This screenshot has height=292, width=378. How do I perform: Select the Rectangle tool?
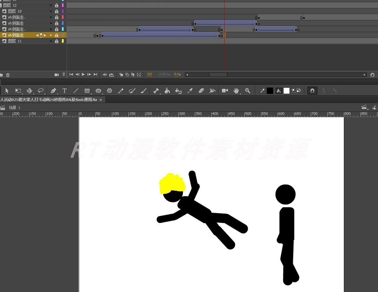[x=87, y=91]
